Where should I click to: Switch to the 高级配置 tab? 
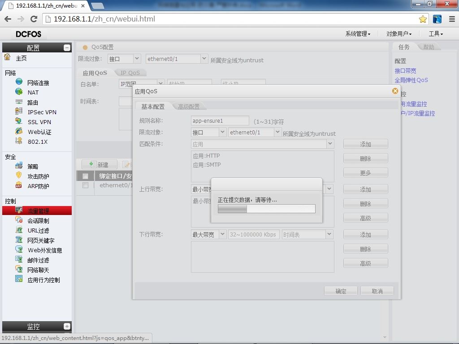pos(189,107)
